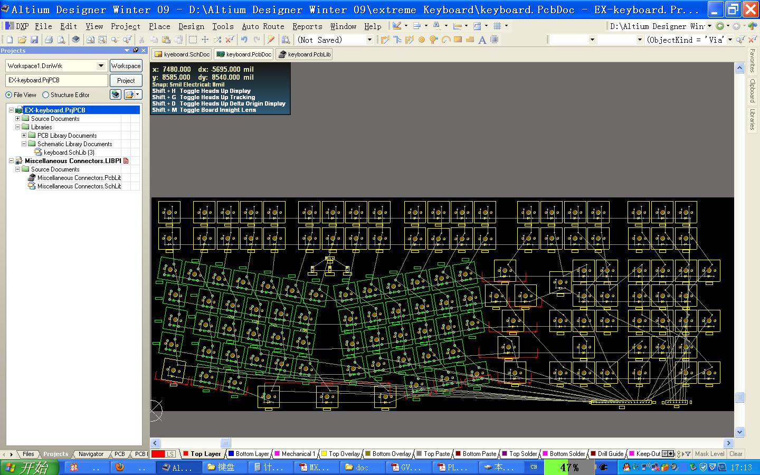
Task: Collapse the EX-keyboard.PrjPCB project node
Action: click(x=11, y=110)
